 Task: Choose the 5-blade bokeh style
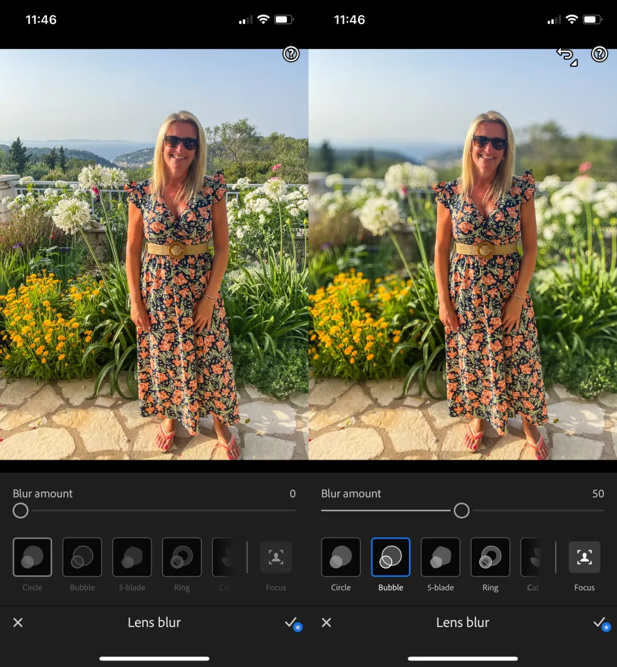point(132,557)
